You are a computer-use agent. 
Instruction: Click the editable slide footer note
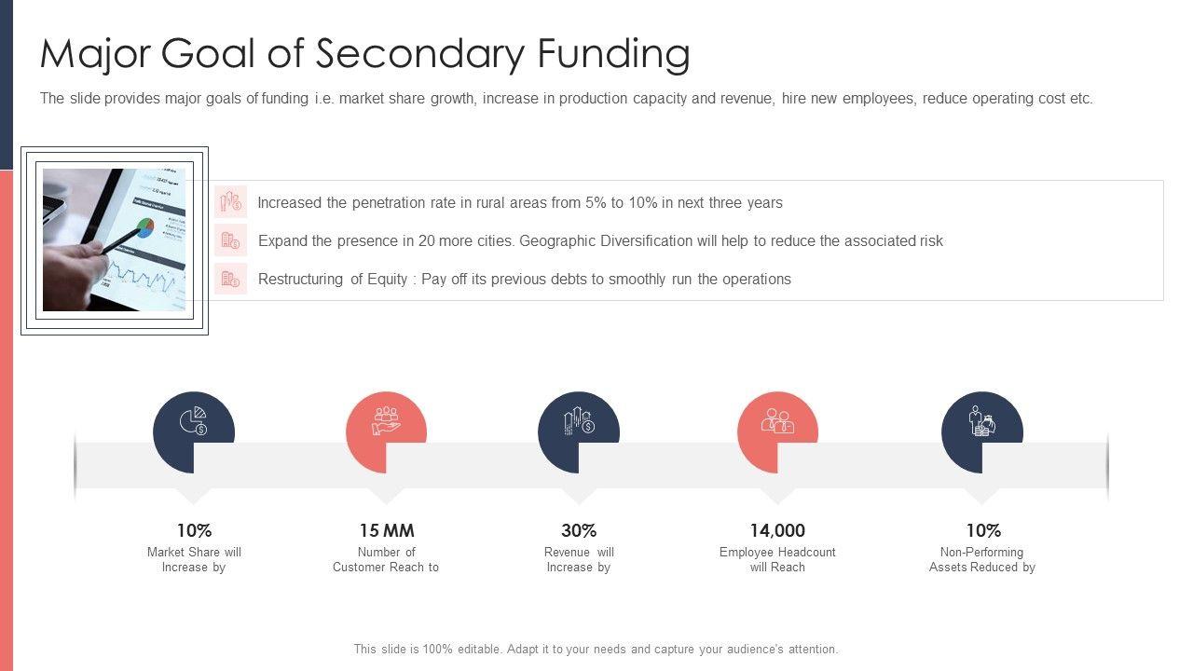coord(596,650)
